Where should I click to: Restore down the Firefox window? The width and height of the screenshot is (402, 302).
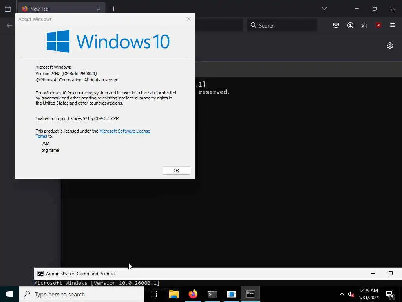click(375, 9)
